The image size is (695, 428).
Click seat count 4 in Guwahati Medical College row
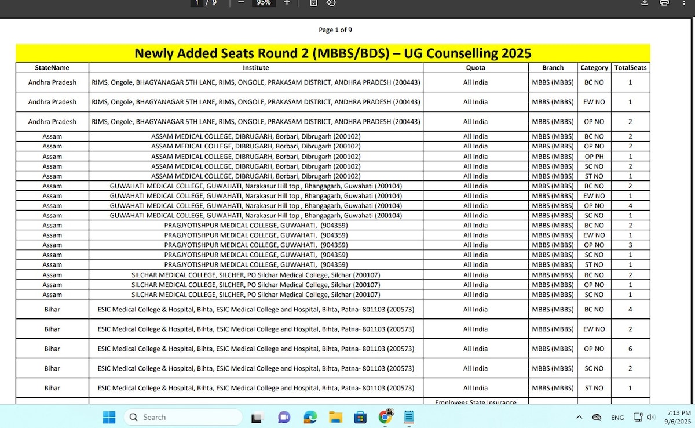[630, 206]
